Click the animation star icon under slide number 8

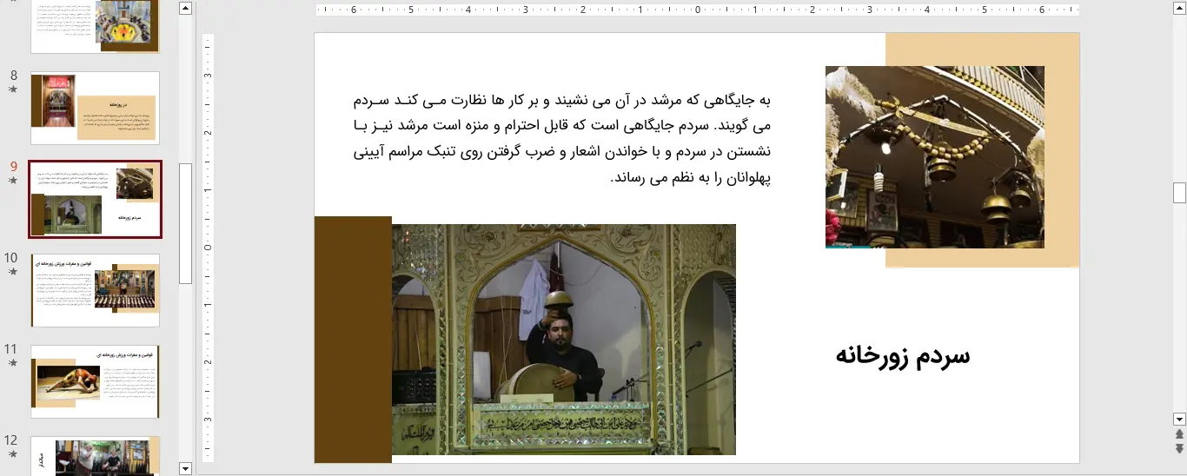[x=12, y=89]
